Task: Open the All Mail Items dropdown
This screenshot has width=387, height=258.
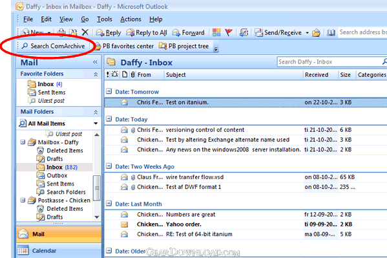Action: (x=96, y=124)
